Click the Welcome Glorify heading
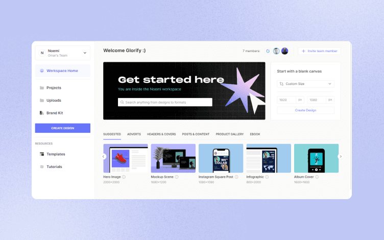 pos(125,51)
